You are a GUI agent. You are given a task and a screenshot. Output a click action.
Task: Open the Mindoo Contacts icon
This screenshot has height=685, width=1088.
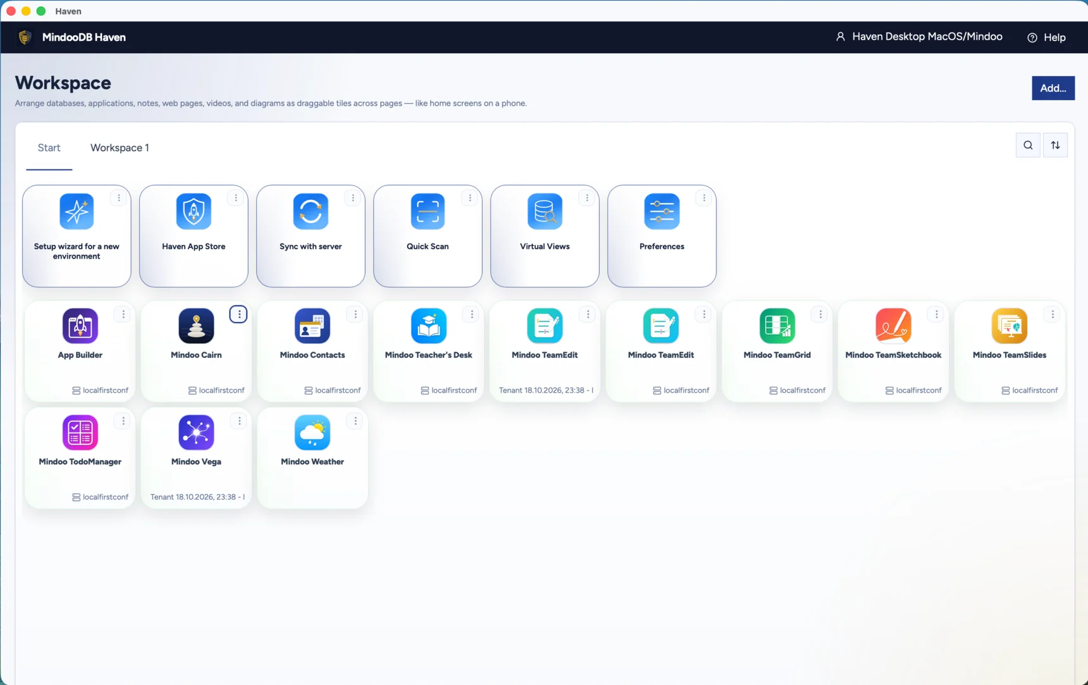click(x=312, y=326)
